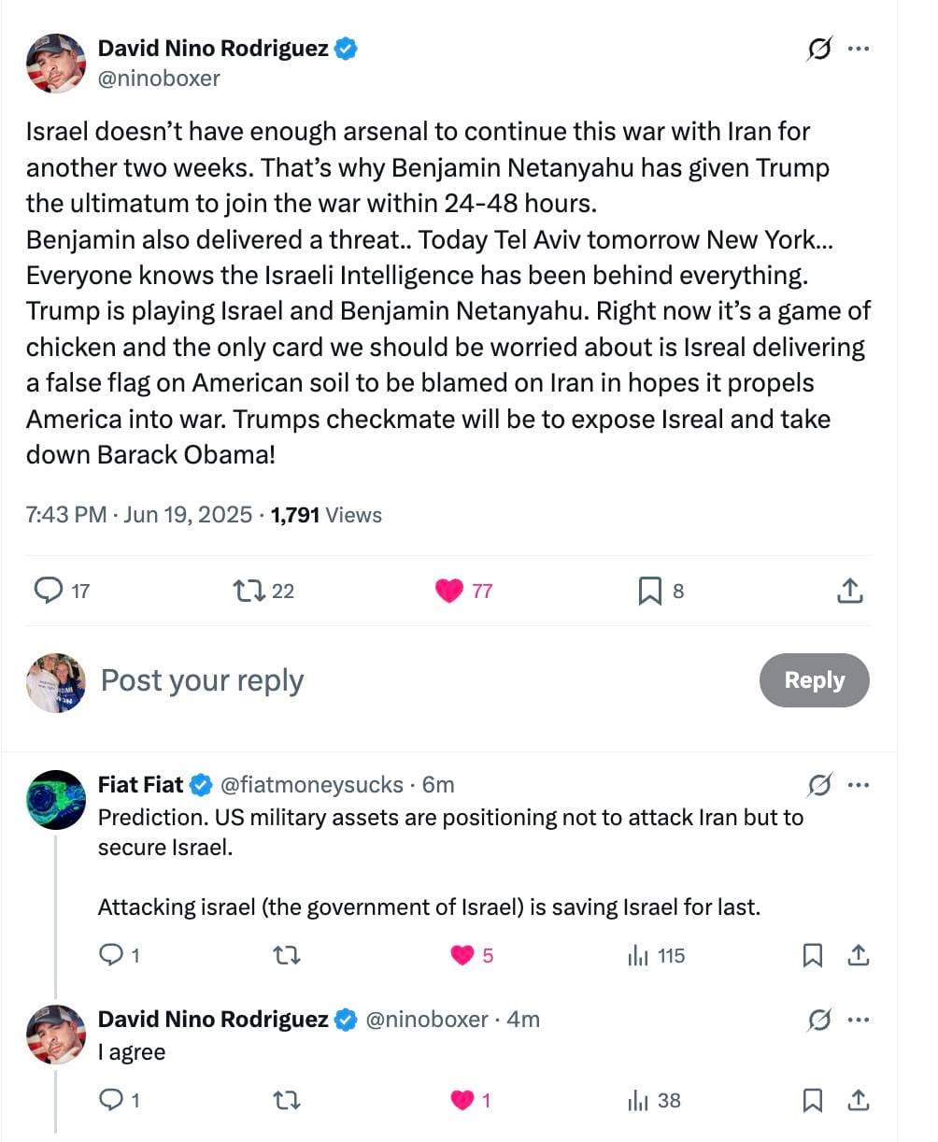
Task: Click the gray Reply button
Action: coord(814,680)
